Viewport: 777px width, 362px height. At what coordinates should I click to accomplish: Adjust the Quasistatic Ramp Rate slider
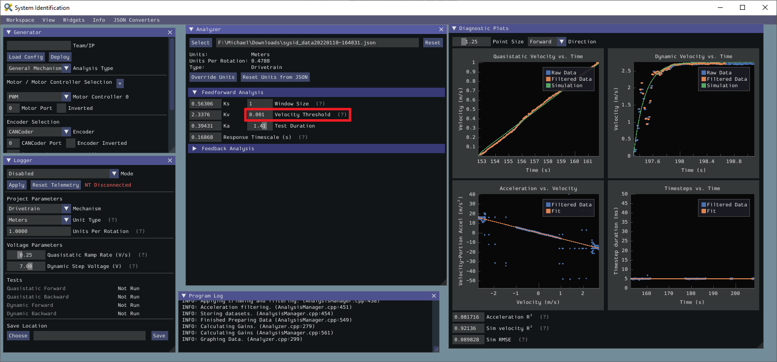26,255
